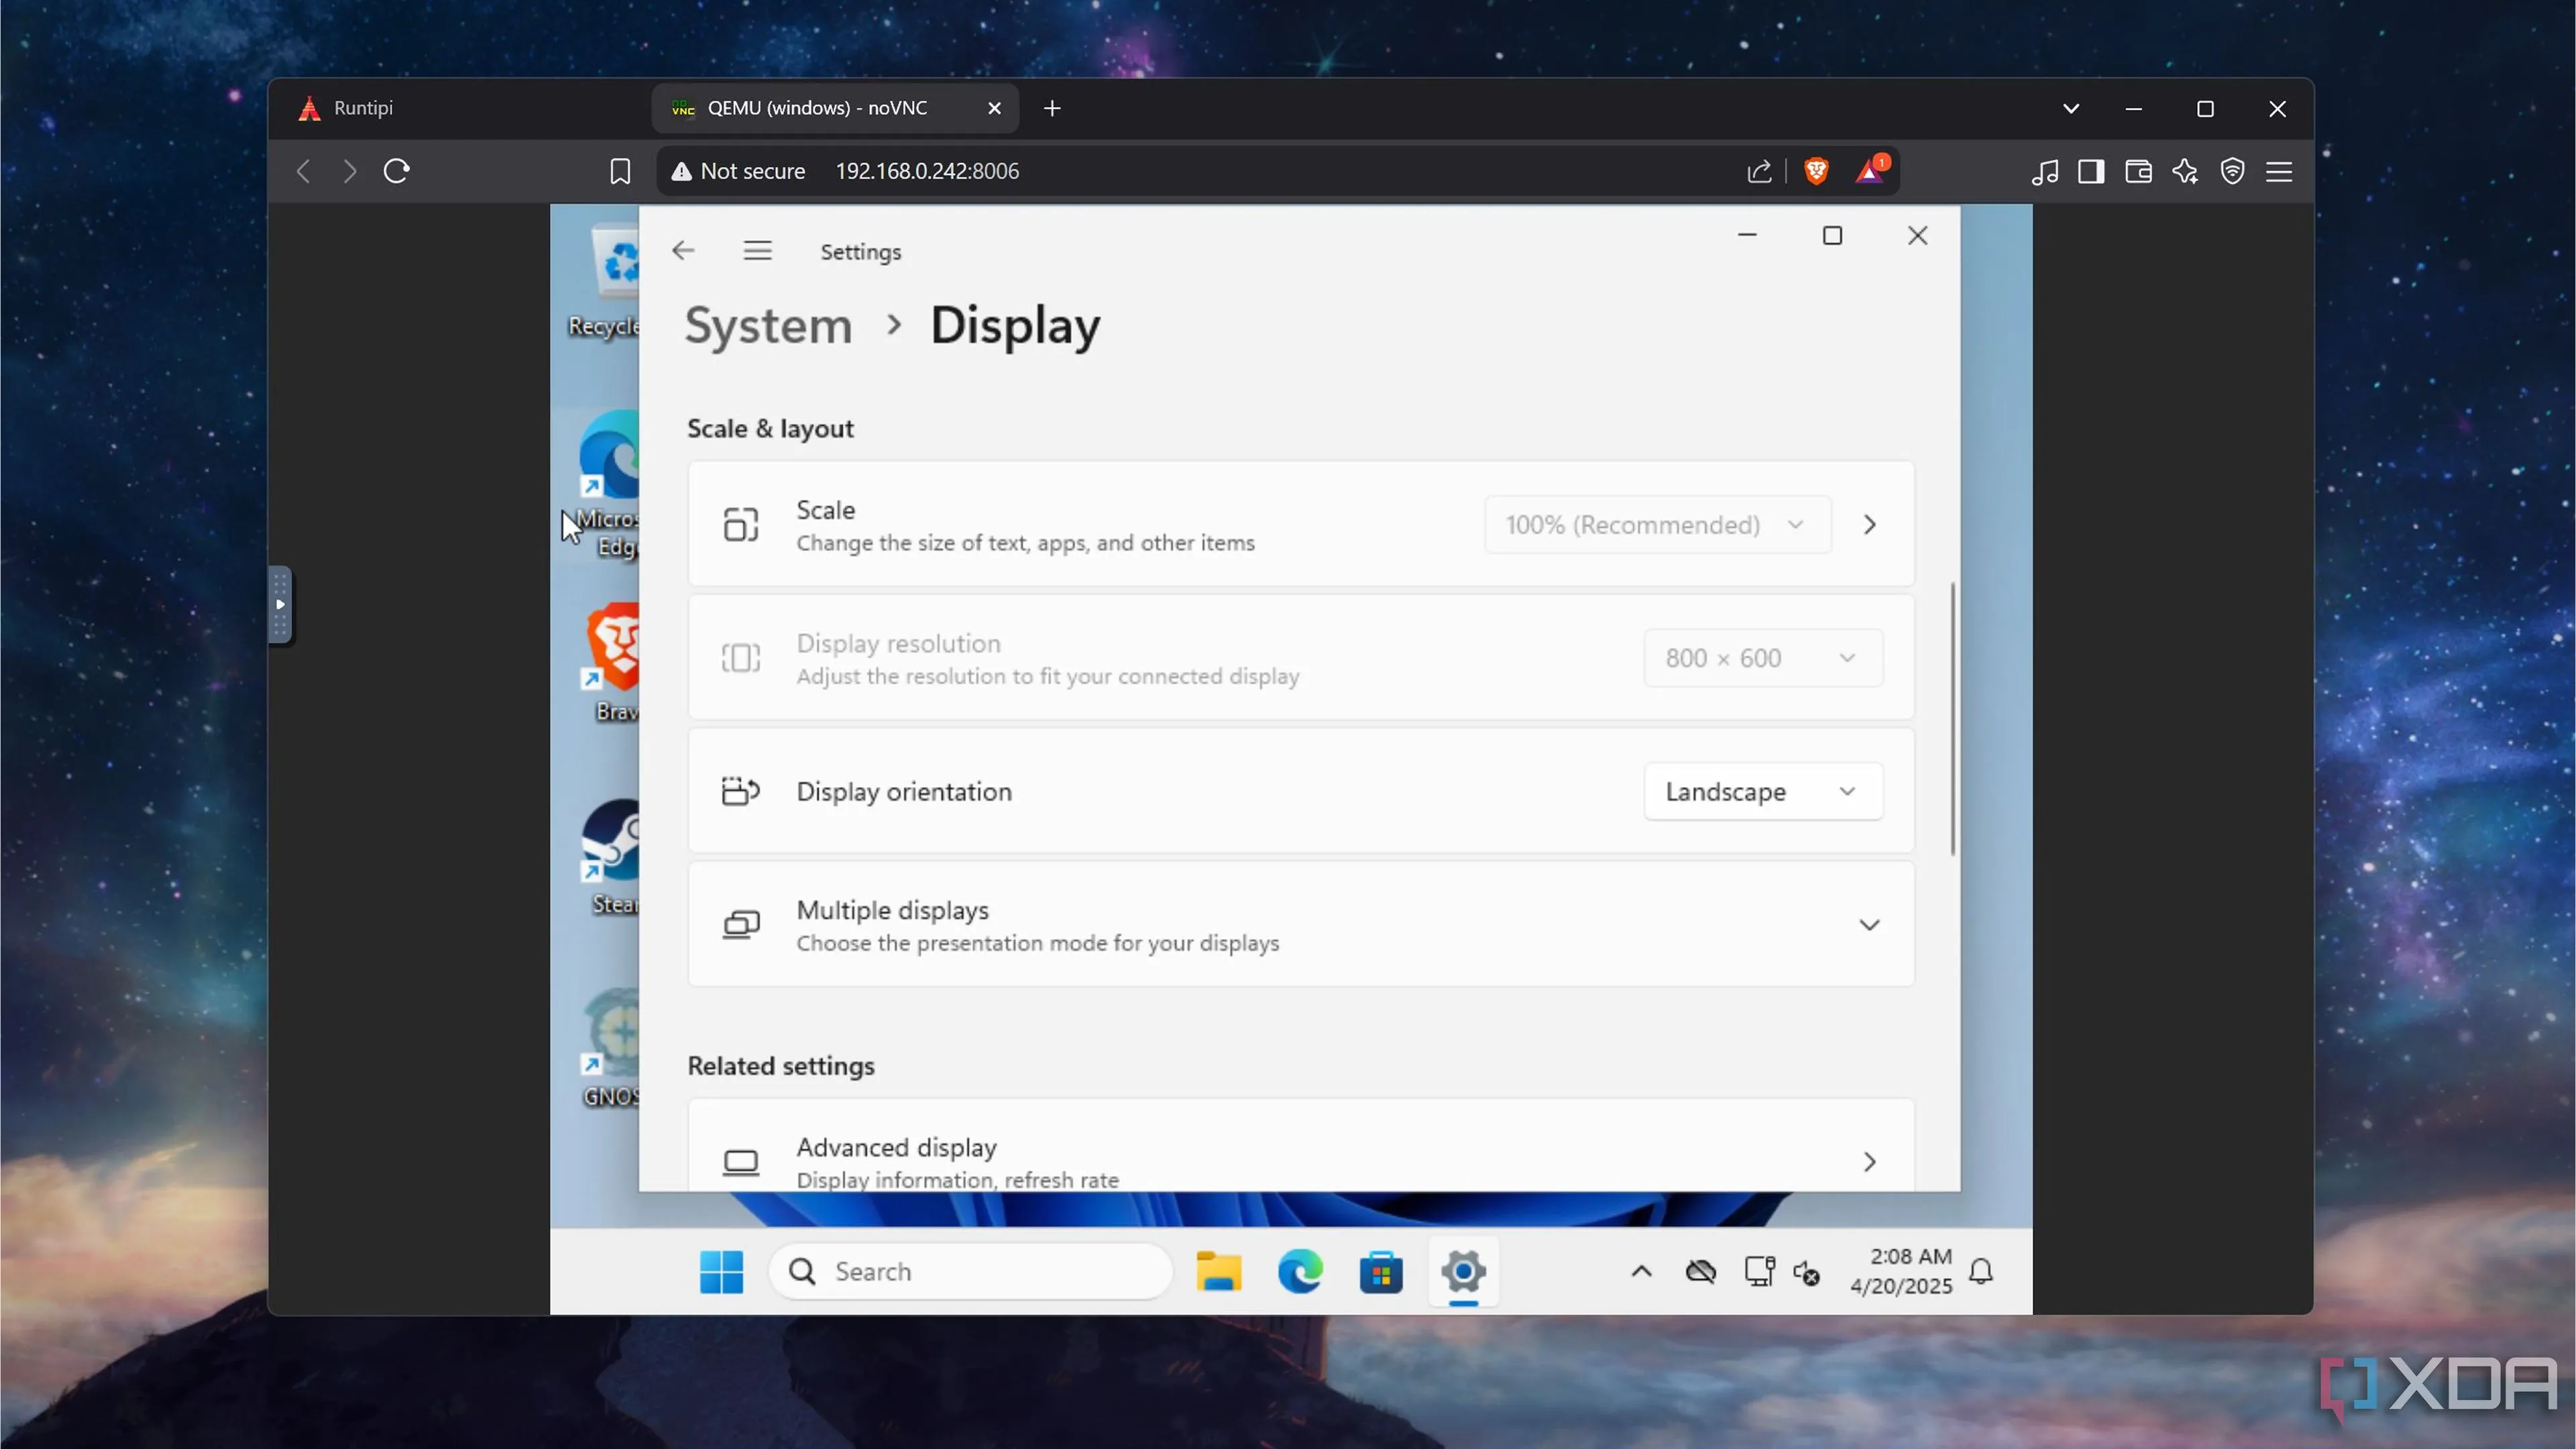2576x1449 pixels.
Task: Open the Display resolution 800 × 600 dropdown
Action: (x=1763, y=658)
